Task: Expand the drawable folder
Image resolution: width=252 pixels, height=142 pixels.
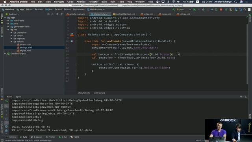Action: 11,32
